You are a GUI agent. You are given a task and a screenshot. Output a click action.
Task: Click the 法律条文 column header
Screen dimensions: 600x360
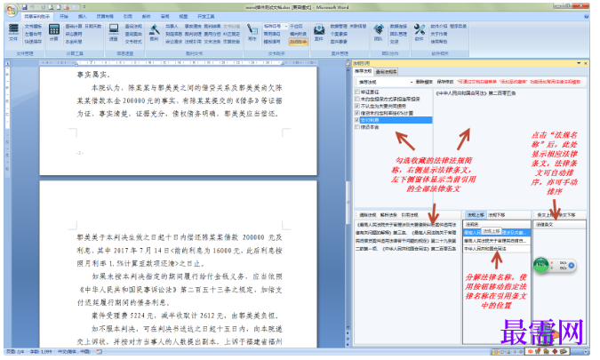(x=559, y=224)
